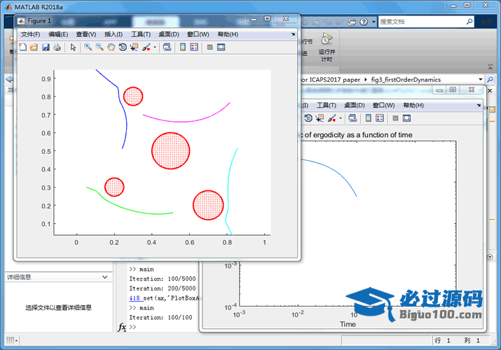501x350 pixels.
Task: Select Brush data tool in Figure 1
Action: 146,47
